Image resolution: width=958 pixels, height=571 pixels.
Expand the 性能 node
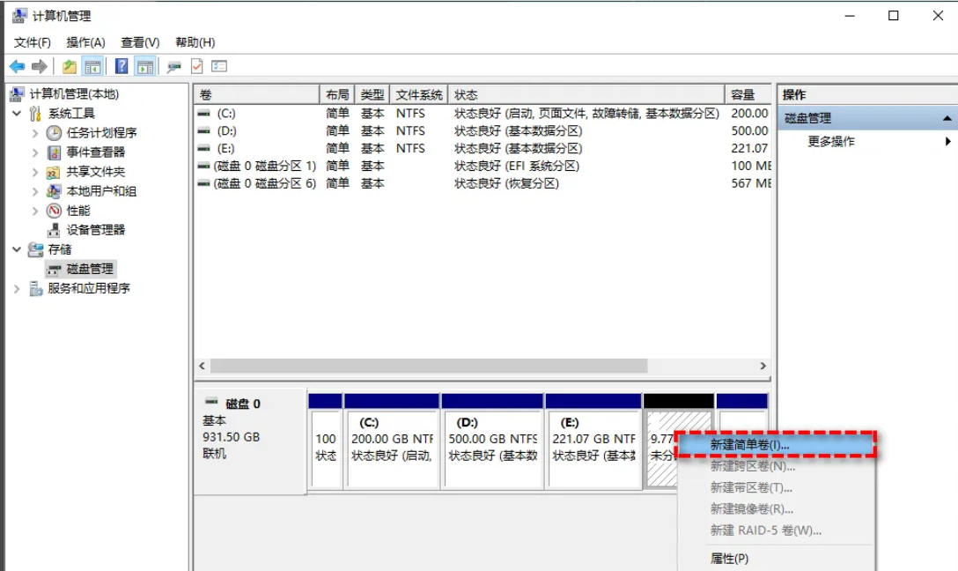point(35,211)
